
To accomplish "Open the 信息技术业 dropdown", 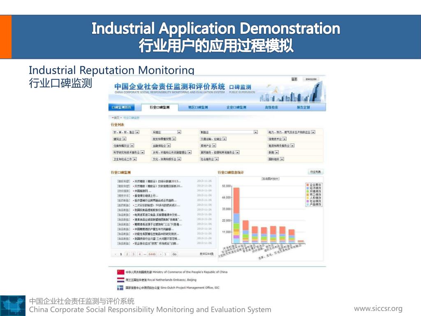I will click(x=277, y=139).
